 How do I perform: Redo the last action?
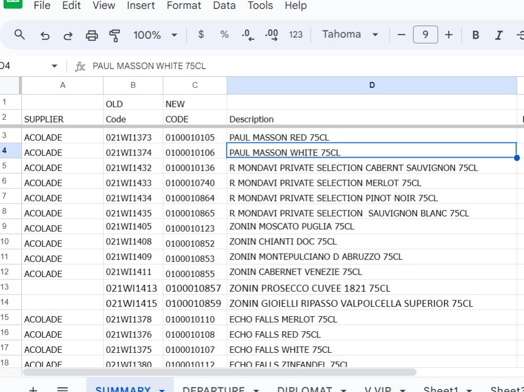click(68, 35)
